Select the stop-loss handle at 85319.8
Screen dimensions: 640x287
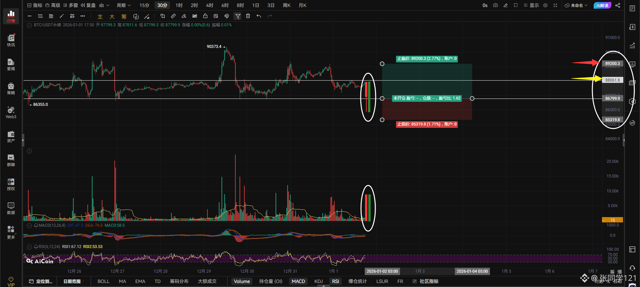pyautogui.click(x=382, y=120)
